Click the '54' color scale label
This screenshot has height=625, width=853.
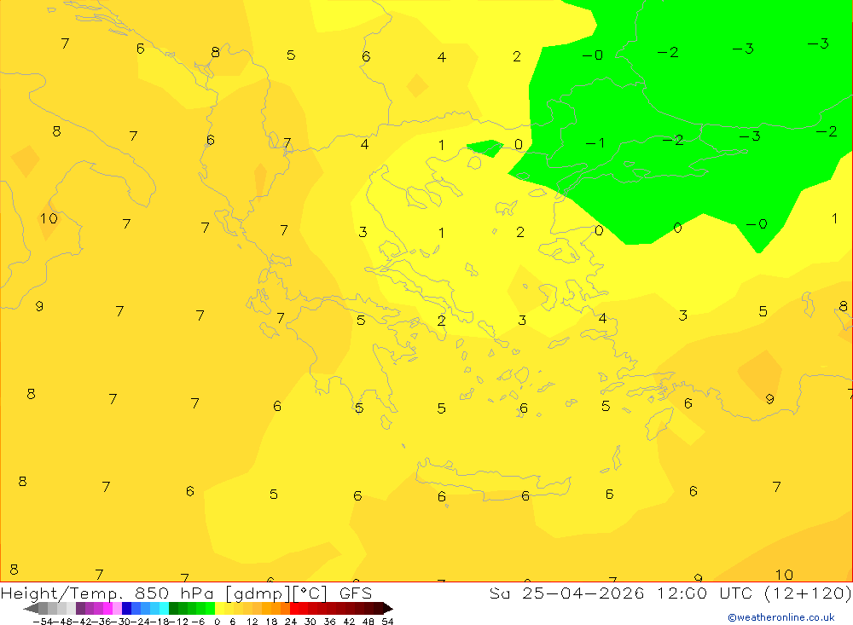tap(387, 622)
